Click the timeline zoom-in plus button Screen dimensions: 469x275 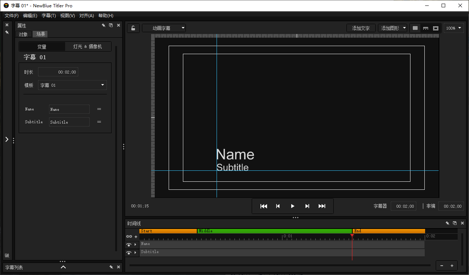pyautogui.click(x=452, y=265)
